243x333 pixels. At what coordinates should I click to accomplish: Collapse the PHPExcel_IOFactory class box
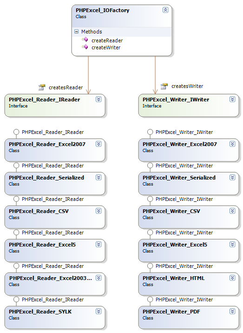pos(165,10)
